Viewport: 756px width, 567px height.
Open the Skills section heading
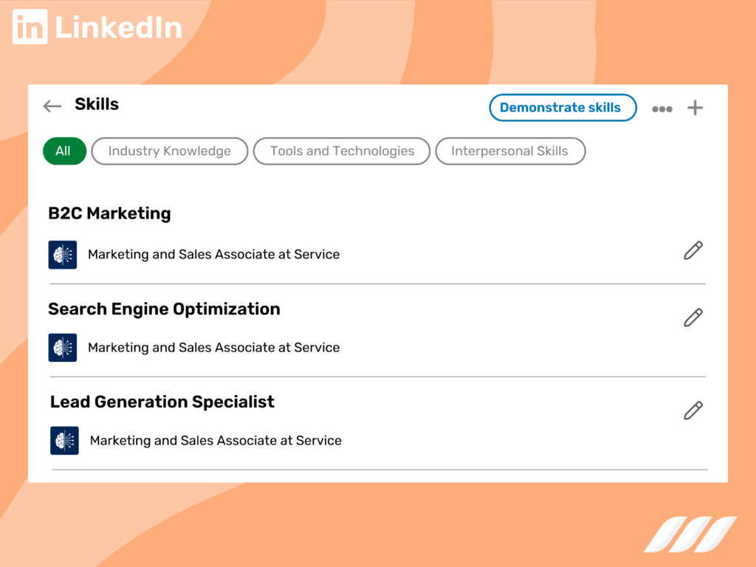coord(96,104)
